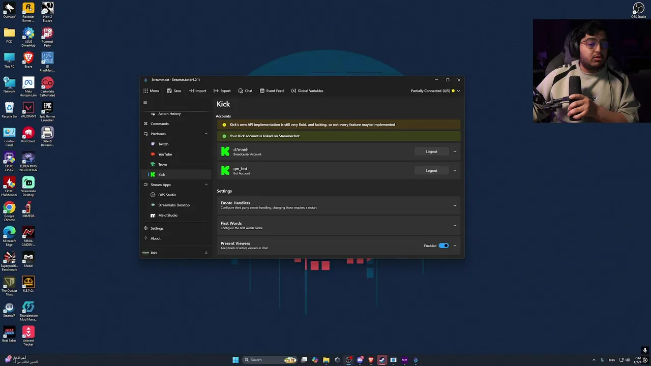Open File Explorer from the taskbar
Image resolution: width=651 pixels, height=366 pixels.
click(326, 360)
